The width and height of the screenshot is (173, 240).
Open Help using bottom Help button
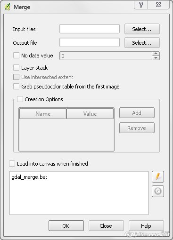point(146,226)
